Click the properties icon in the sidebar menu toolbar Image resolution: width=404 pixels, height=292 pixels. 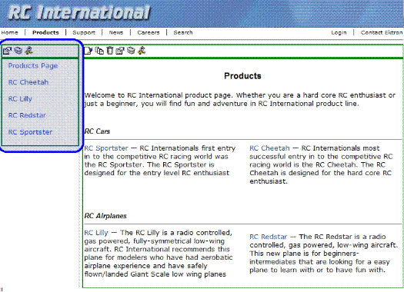7,51
